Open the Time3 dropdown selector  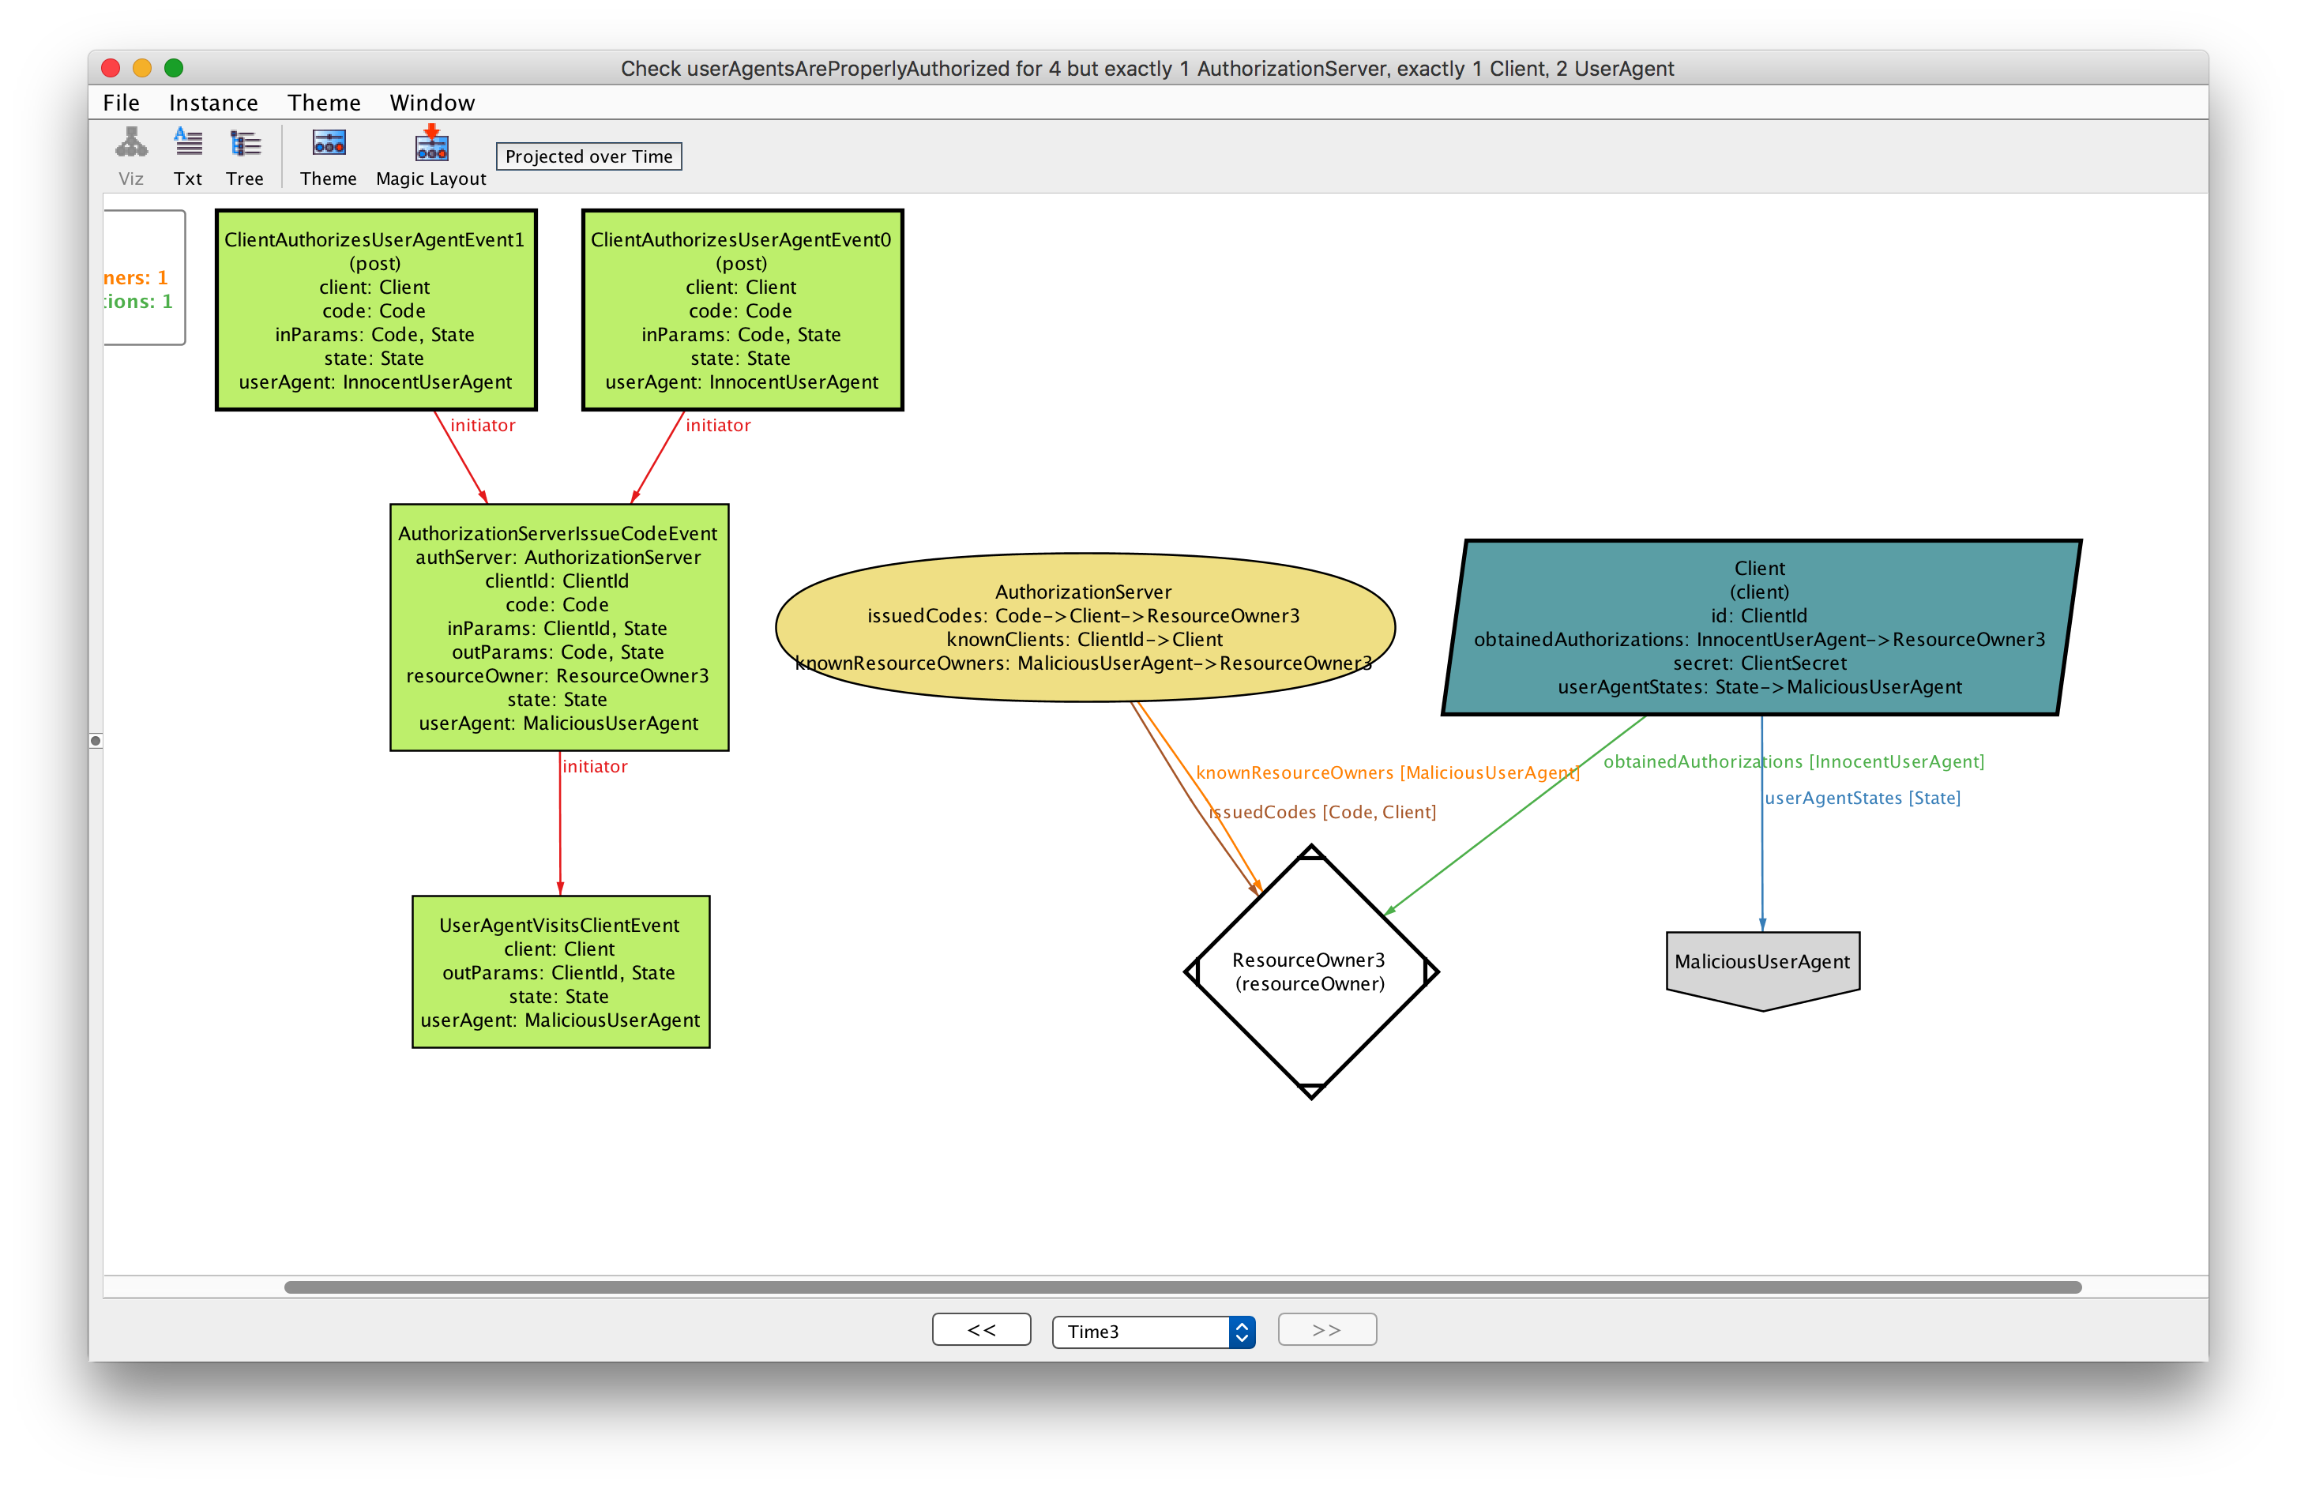coord(1141,1332)
